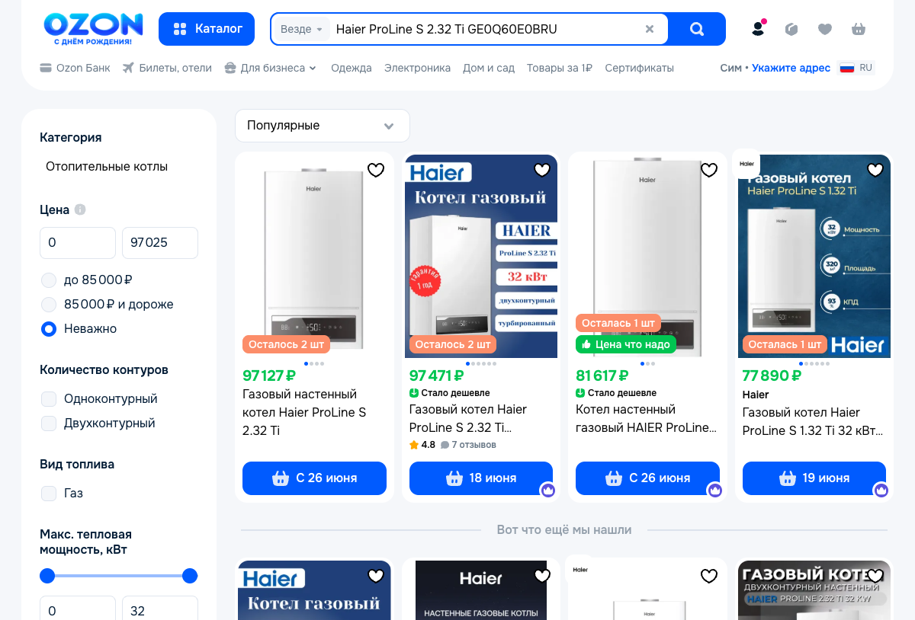Expand the Для бизнеса menu
The width and height of the screenshot is (915, 620).
[x=271, y=68]
